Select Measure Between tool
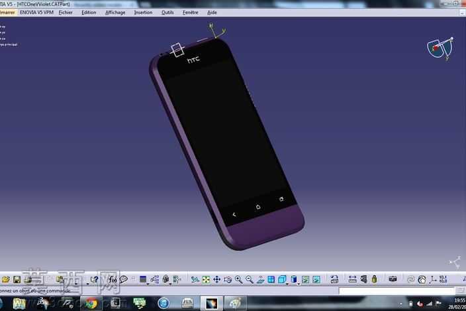466x311 pixels. pyautogui.click(x=352, y=279)
